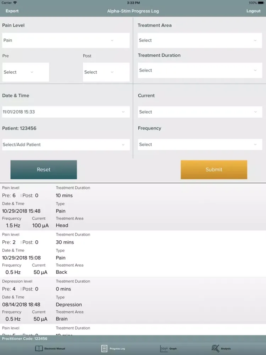
Task: Switch to Analysis tab label
Action: (x=226, y=349)
